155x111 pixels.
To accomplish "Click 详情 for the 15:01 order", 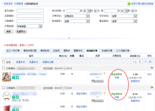I will pos(117,97).
